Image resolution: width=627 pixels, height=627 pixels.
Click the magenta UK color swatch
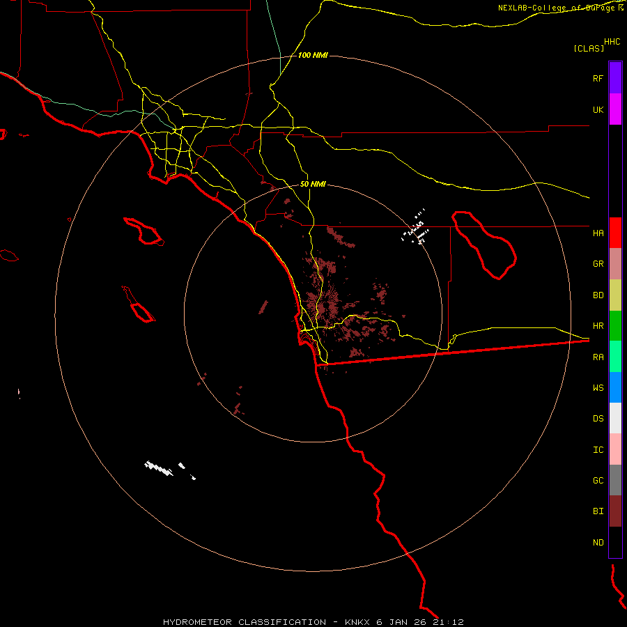pos(615,109)
